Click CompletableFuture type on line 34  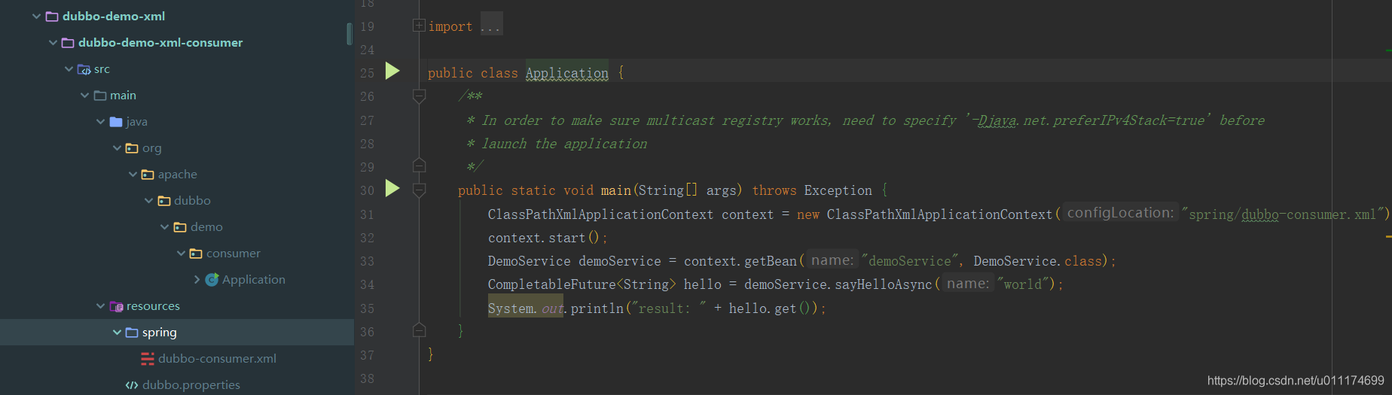(x=551, y=284)
